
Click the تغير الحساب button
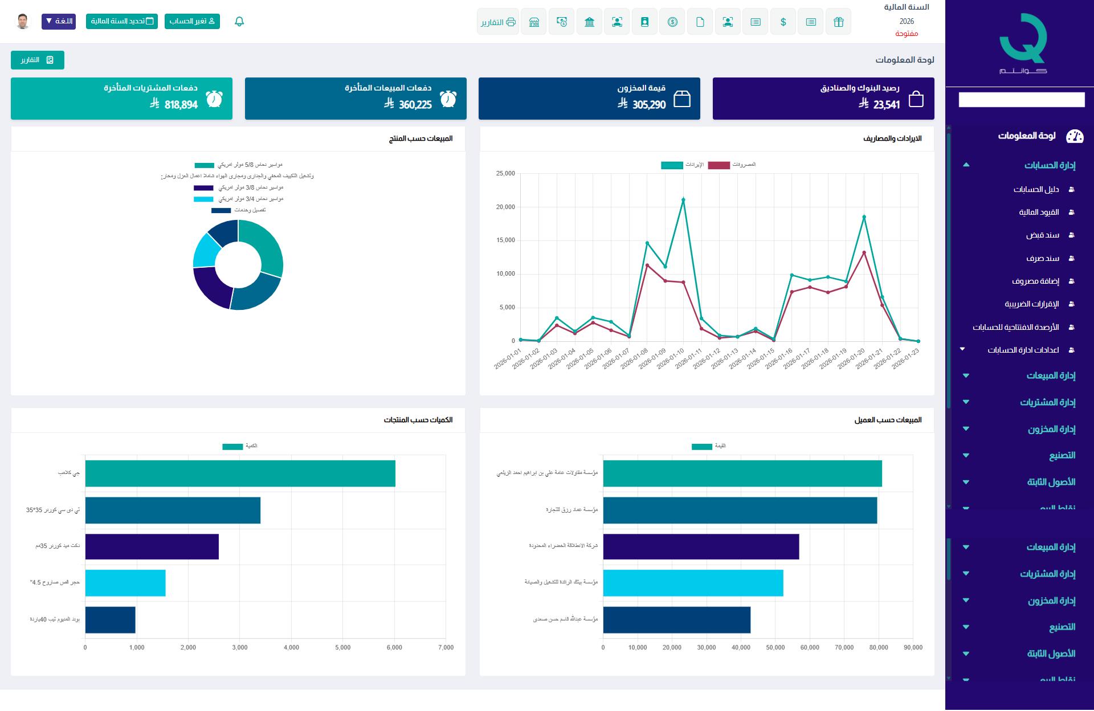click(192, 22)
